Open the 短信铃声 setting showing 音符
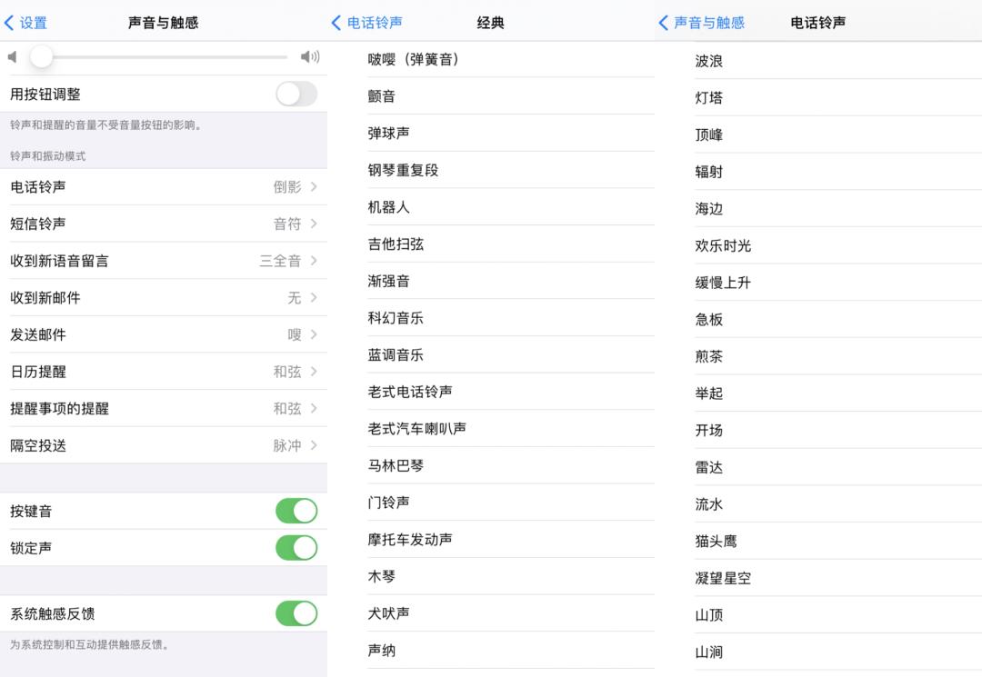The width and height of the screenshot is (982, 677). click(164, 224)
